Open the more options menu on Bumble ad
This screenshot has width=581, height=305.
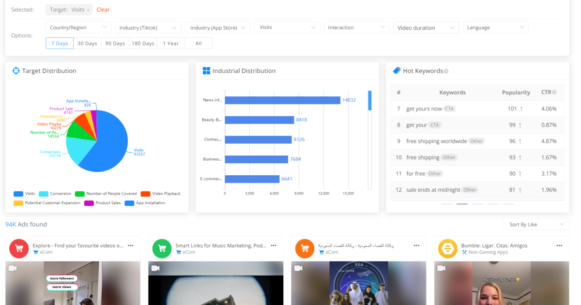(559, 245)
